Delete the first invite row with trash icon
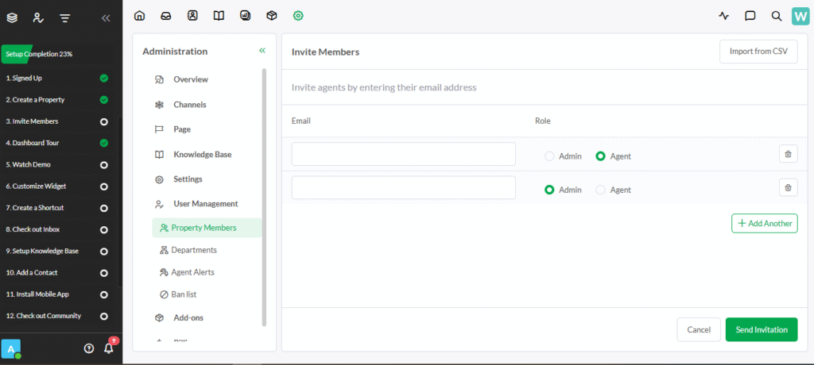Screen dimensions: 814x365 788,154
